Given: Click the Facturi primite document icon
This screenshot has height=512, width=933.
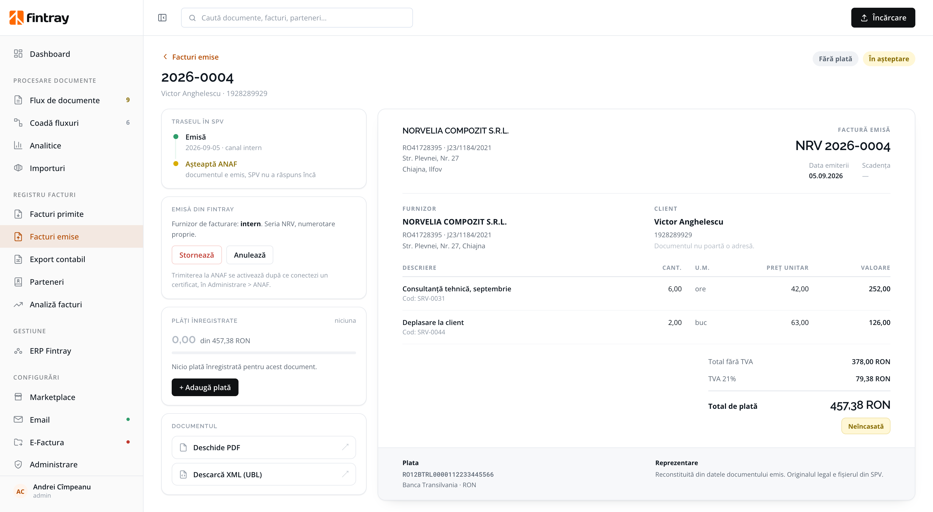Looking at the screenshot, I should click(x=18, y=214).
